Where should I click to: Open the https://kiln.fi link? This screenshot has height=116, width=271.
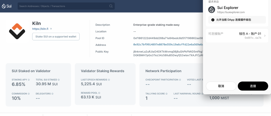[40, 29]
